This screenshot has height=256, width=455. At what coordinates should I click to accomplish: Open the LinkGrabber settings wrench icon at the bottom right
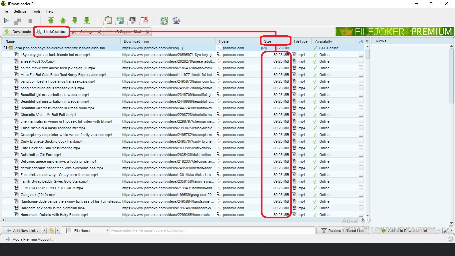coord(446,230)
